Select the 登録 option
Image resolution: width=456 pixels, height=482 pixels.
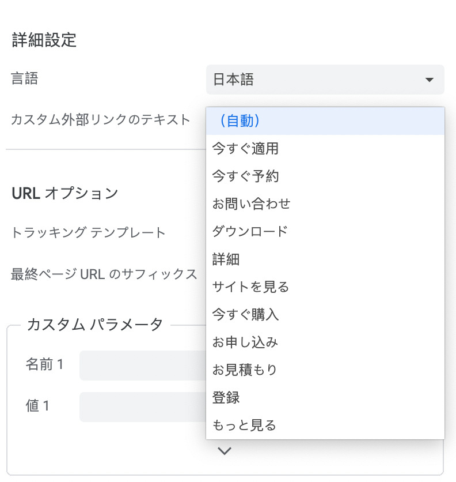click(325, 398)
